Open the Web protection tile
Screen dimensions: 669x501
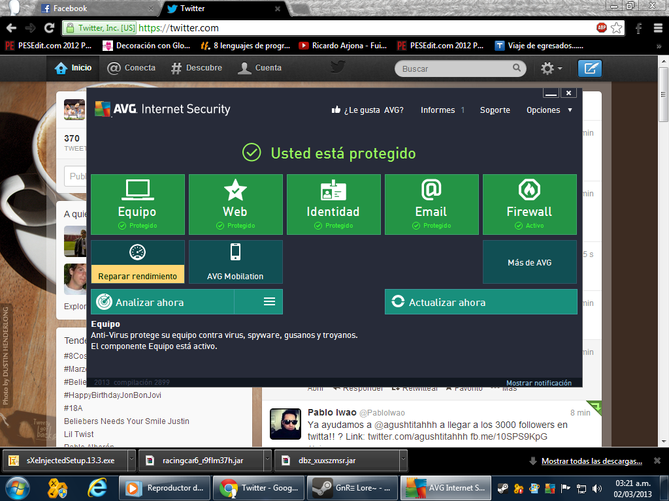[x=235, y=204]
